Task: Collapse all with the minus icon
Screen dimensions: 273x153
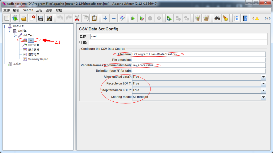Action: pyautogui.click(x=114, y=18)
